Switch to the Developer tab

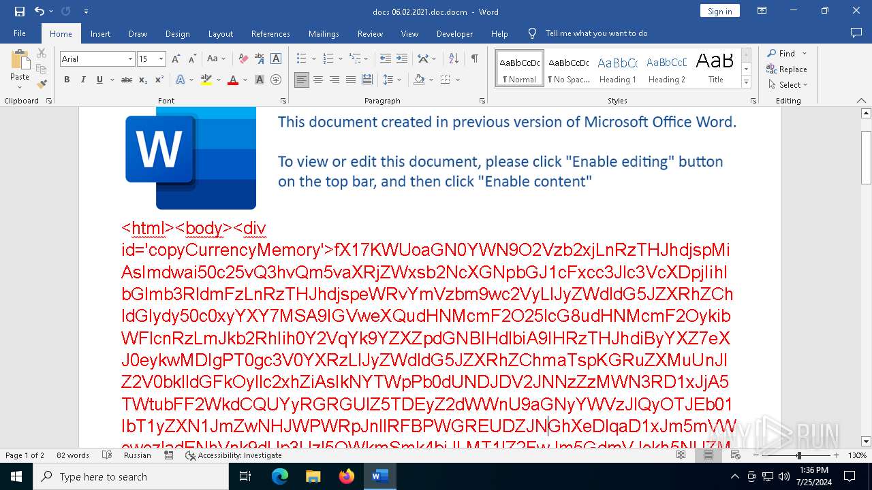[454, 33]
